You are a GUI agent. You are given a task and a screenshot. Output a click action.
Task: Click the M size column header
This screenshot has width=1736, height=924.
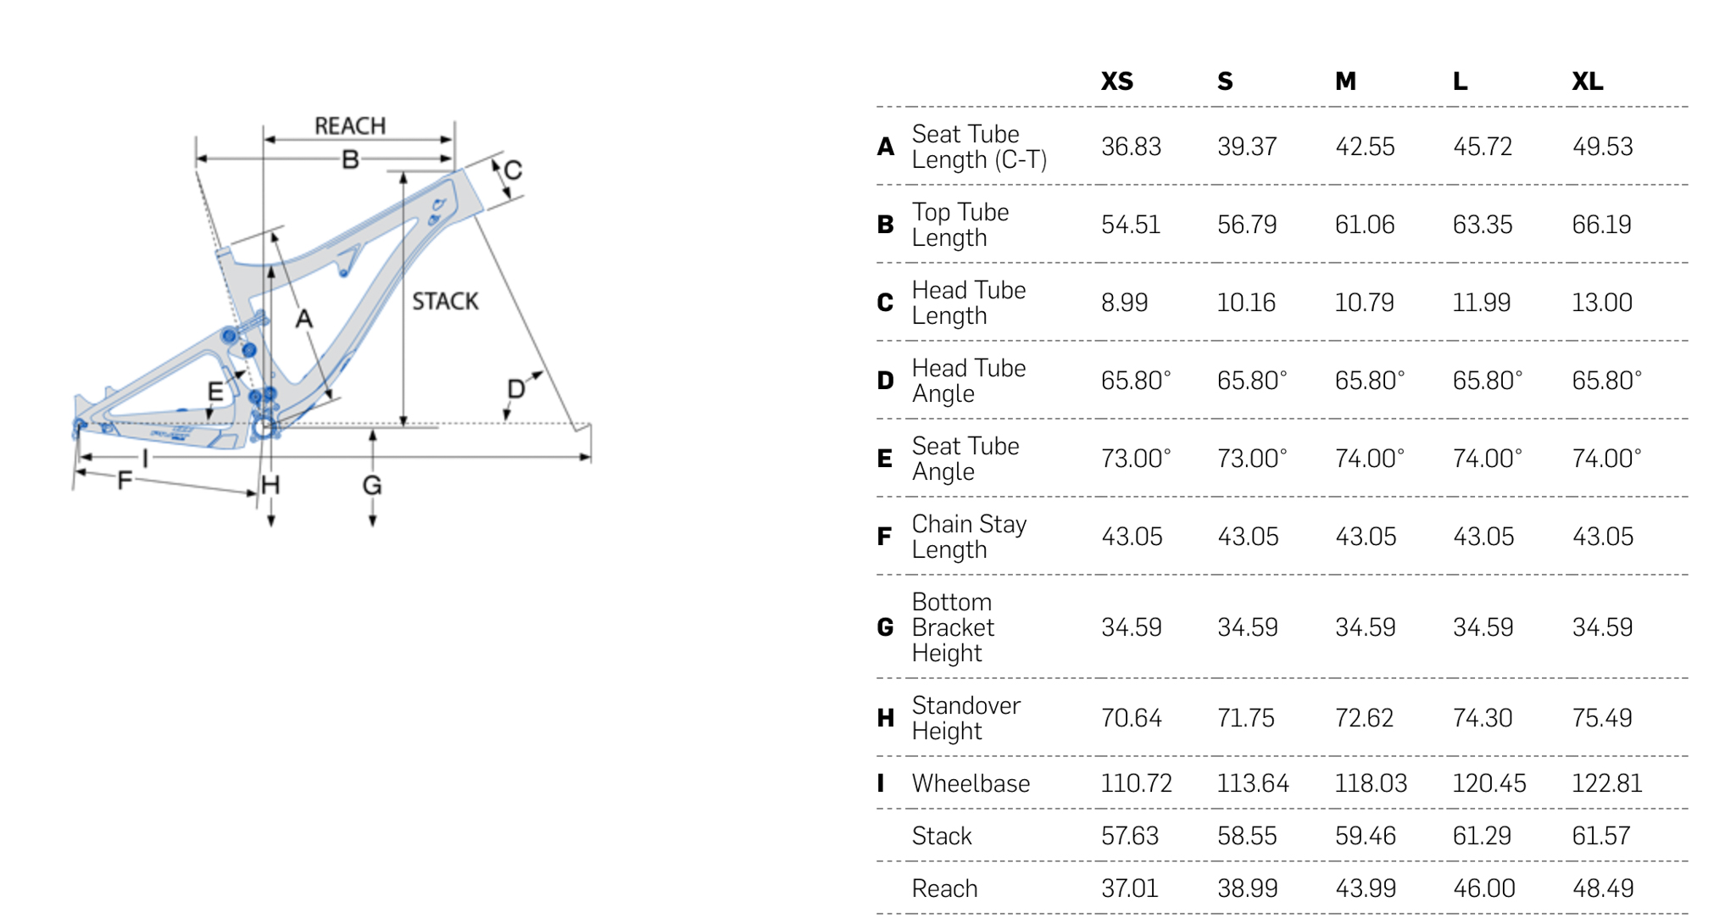click(1345, 81)
